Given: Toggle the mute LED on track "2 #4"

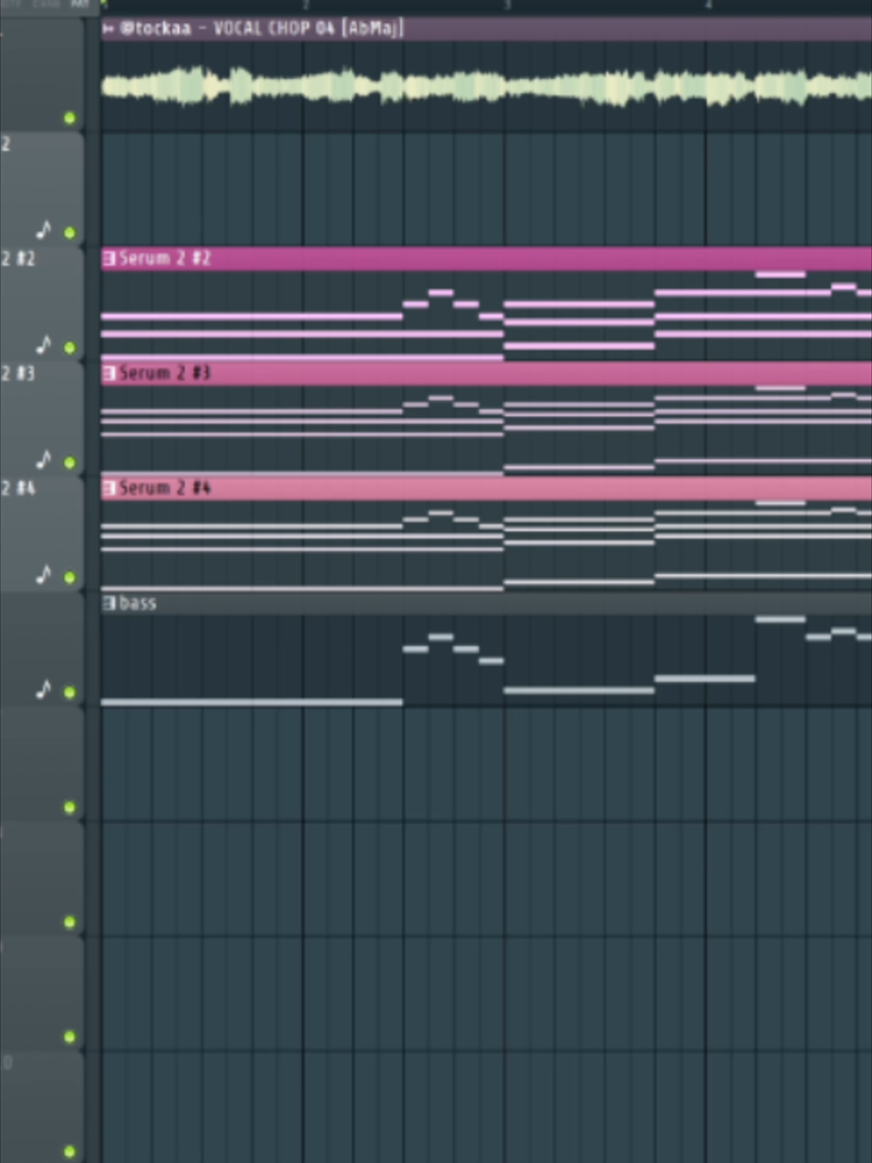Looking at the screenshot, I should click(70, 577).
